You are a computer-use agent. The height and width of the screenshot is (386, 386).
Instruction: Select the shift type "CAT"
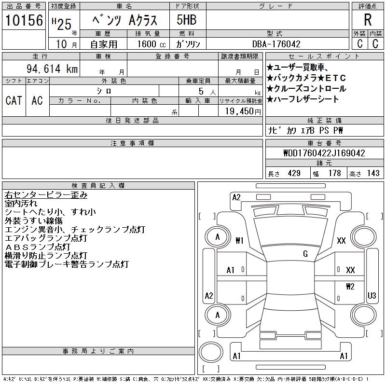[14, 100]
